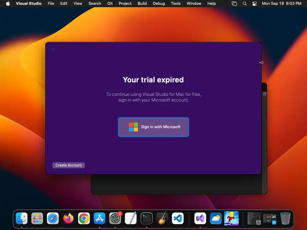Open the Trash in the dock

tap(285, 218)
